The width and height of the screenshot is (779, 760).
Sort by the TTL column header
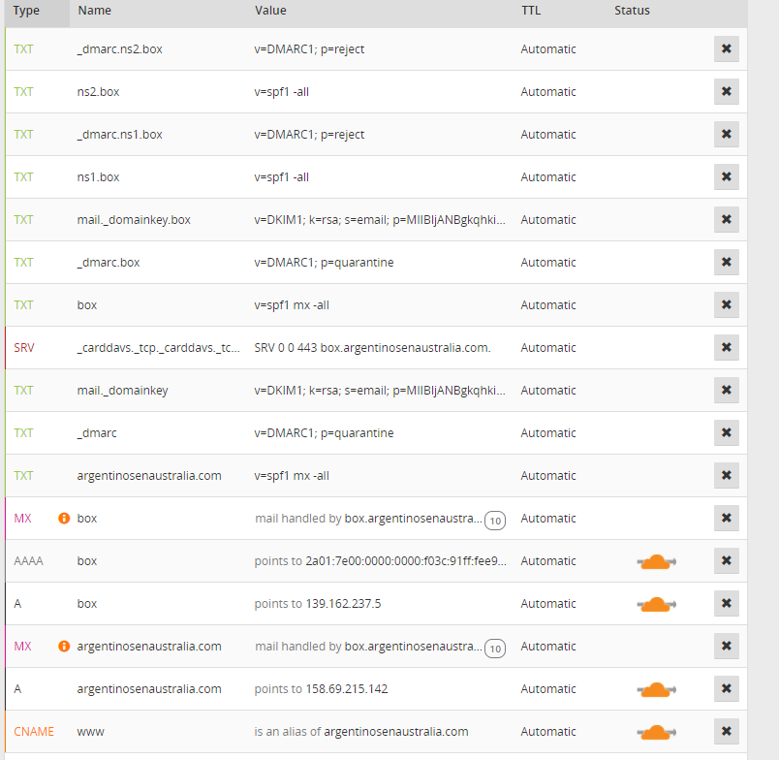(531, 11)
